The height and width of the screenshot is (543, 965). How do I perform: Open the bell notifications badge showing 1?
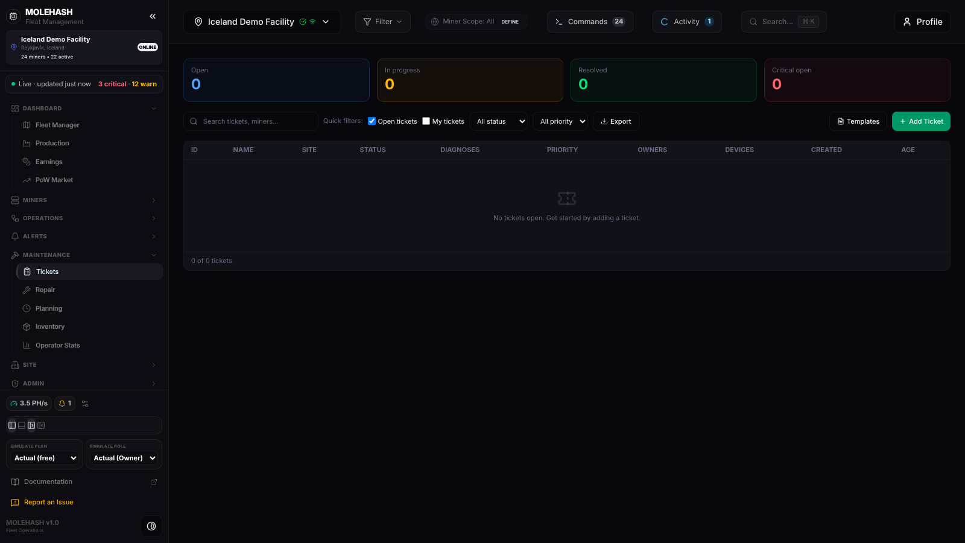pos(65,404)
